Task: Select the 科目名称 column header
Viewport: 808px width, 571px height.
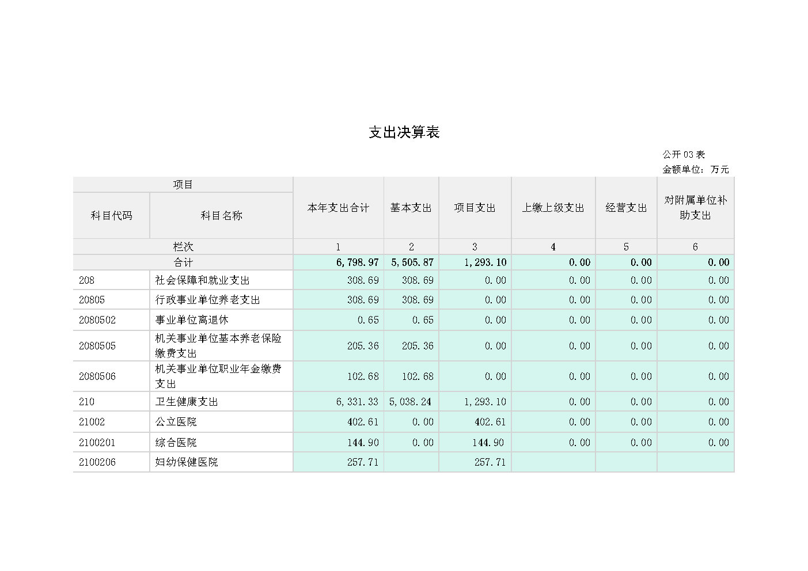Action: [221, 215]
